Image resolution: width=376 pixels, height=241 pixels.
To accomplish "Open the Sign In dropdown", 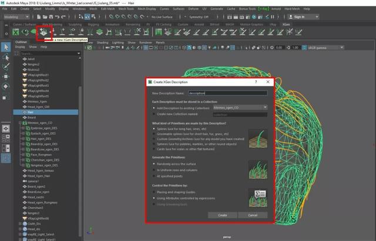I will (304, 17).
